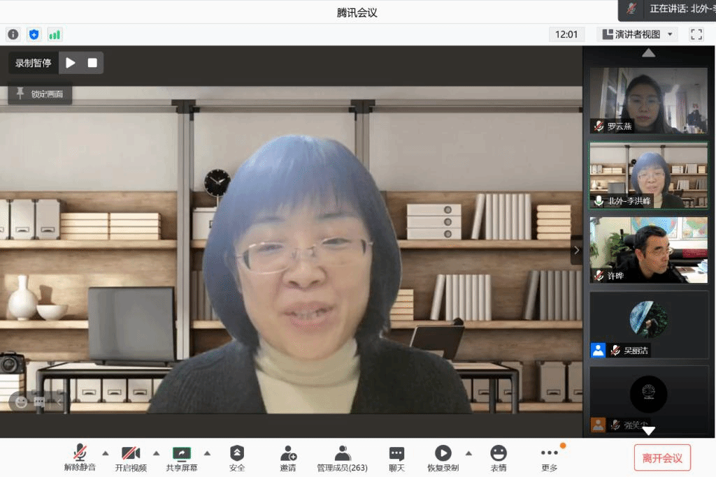The width and height of the screenshot is (716, 477).
Task: Open 管理成员 members list
Action: [342, 458]
